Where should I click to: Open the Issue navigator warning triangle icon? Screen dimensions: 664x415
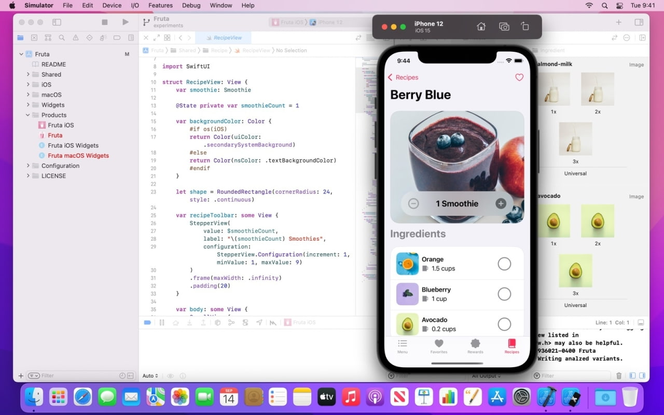pyautogui.click(x=76, y=37)
